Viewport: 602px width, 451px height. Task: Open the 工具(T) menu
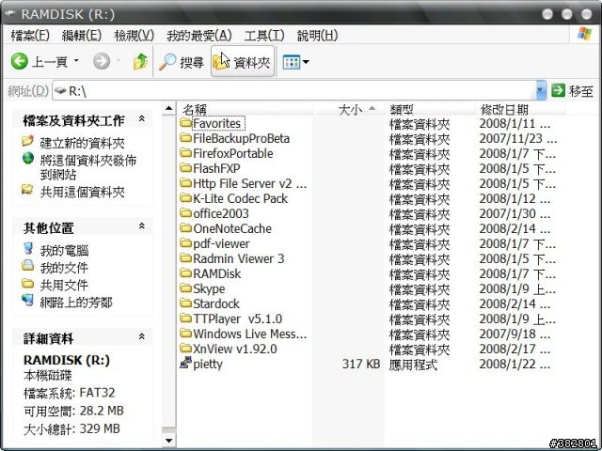(264, 36)
